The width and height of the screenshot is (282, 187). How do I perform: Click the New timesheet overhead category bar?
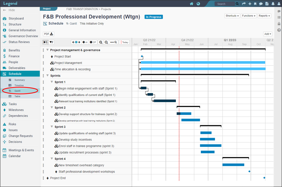(233, 165)
